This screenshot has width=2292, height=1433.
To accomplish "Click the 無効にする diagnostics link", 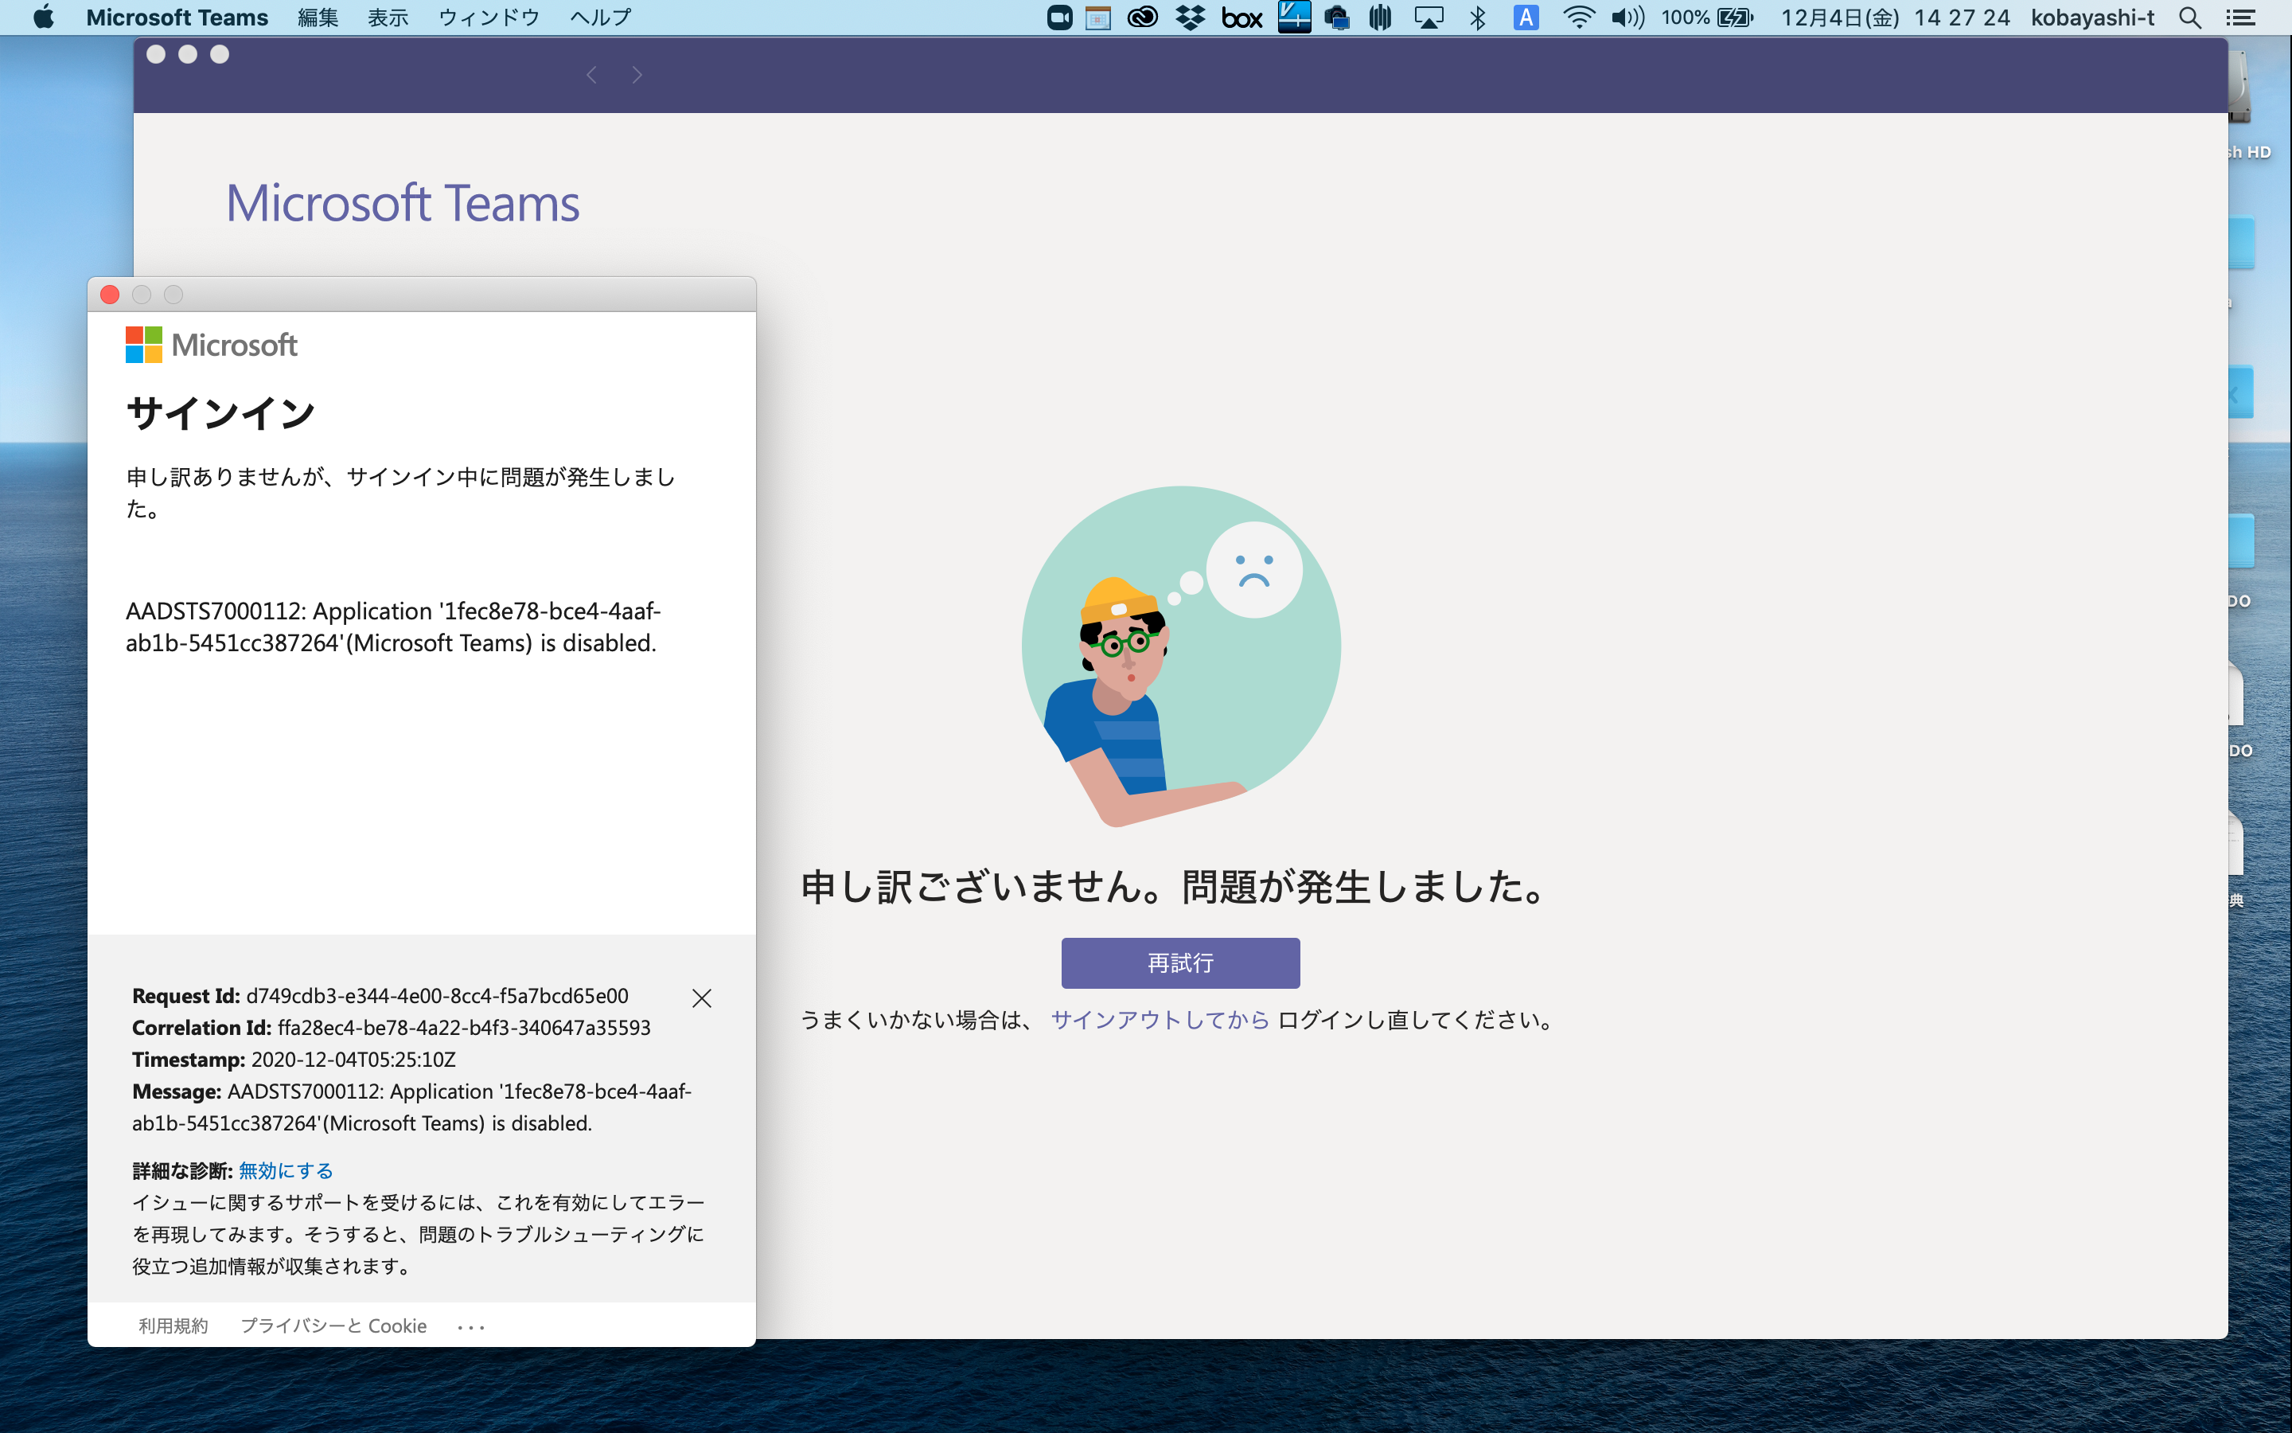I will (x=286, y=1170).
